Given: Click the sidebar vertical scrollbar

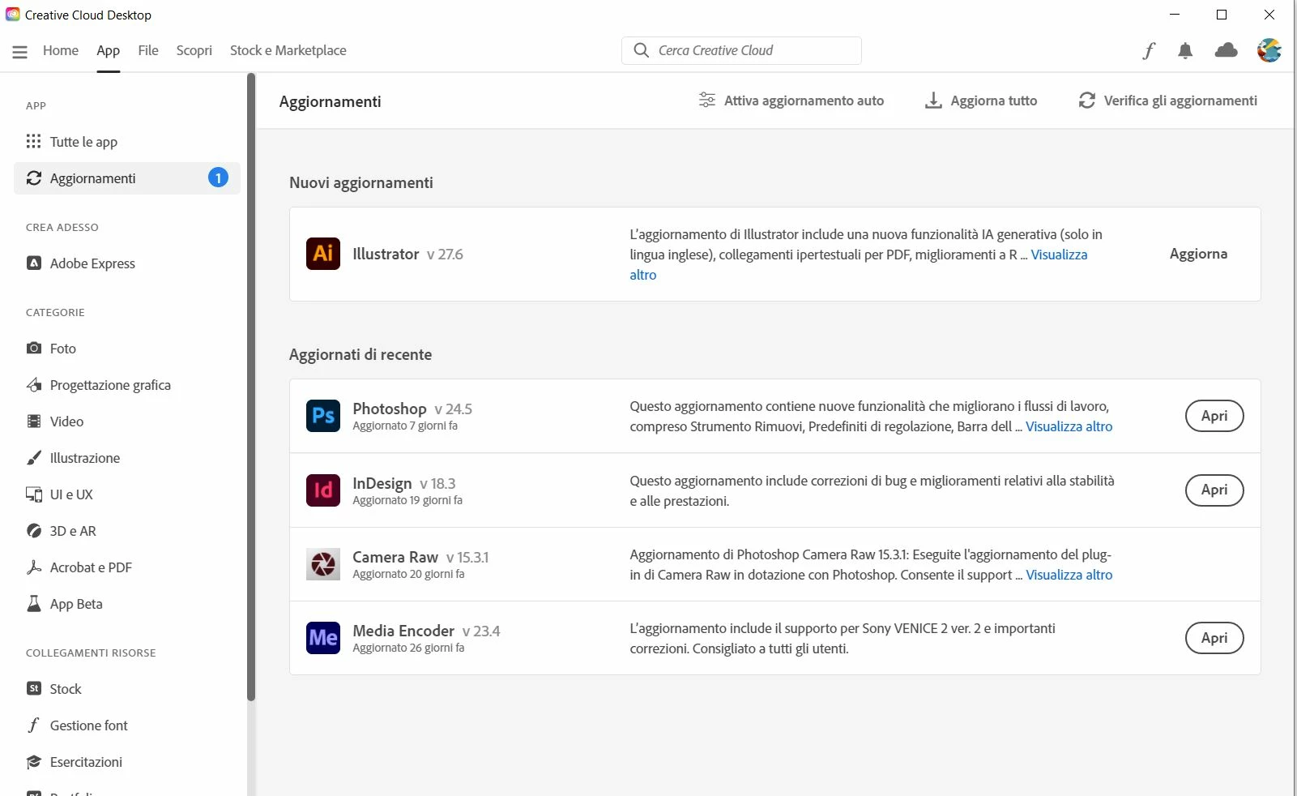Looking at the screenshot, I should pos(251,387).
